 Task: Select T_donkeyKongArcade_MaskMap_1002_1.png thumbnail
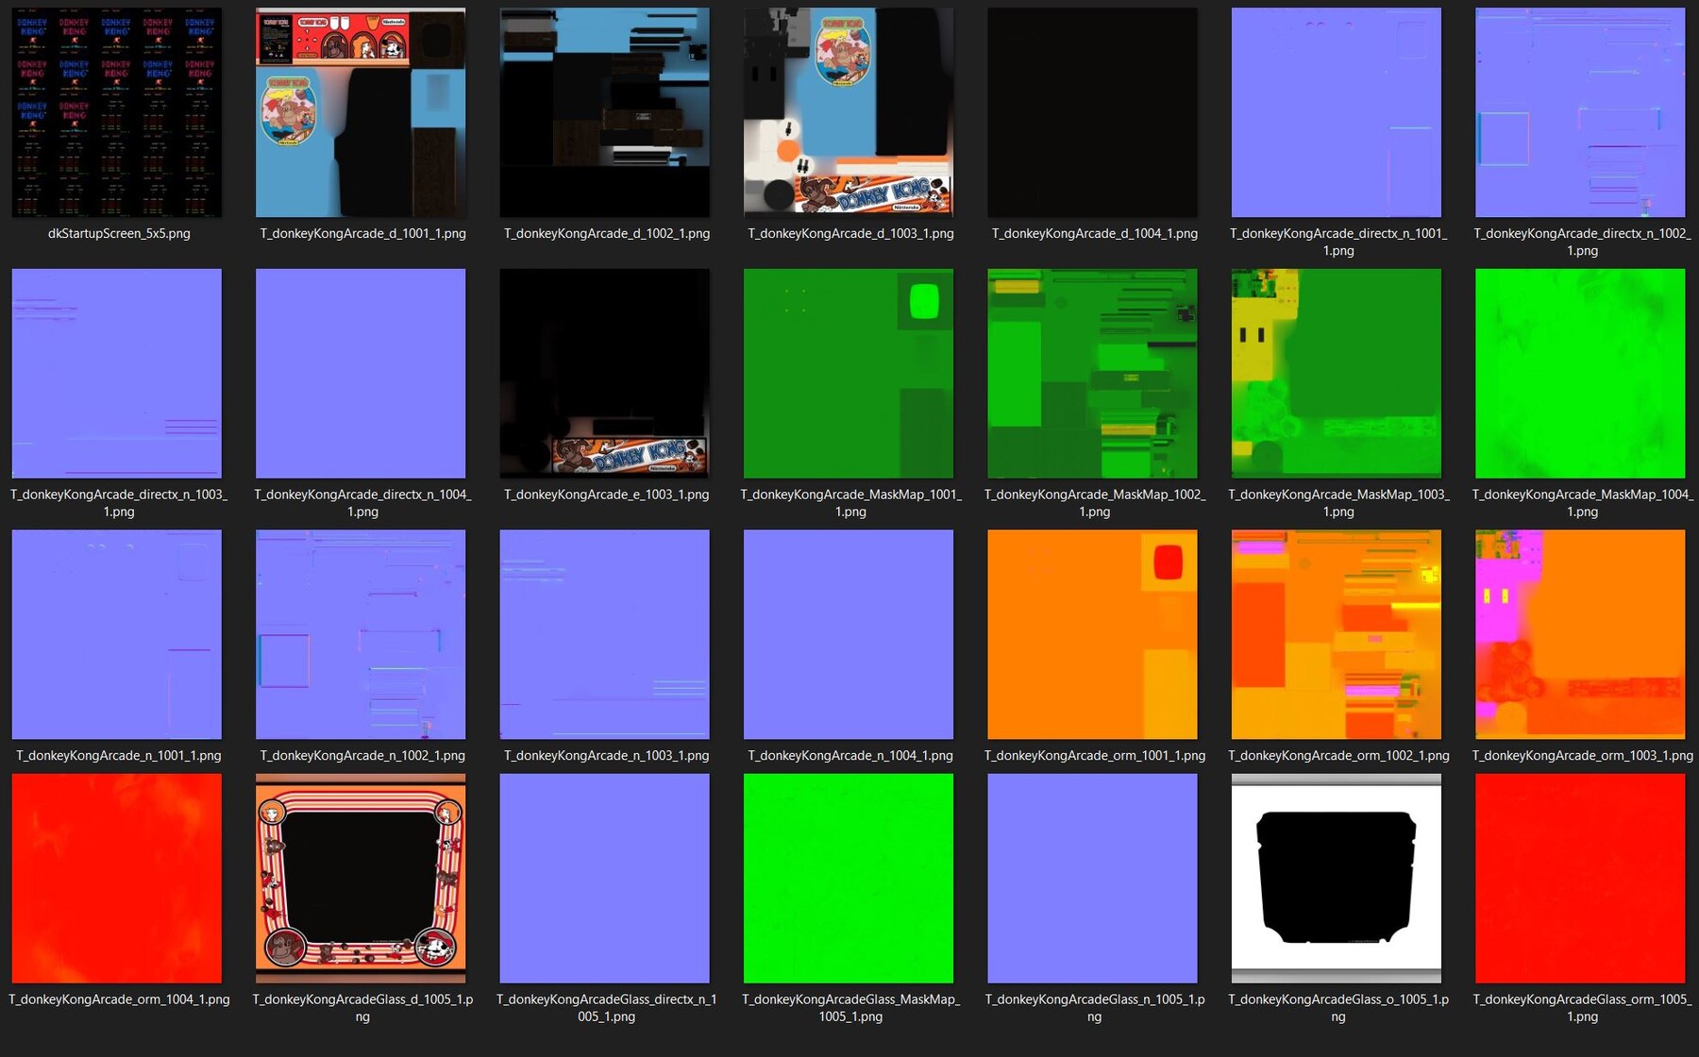click(1093, 374)
